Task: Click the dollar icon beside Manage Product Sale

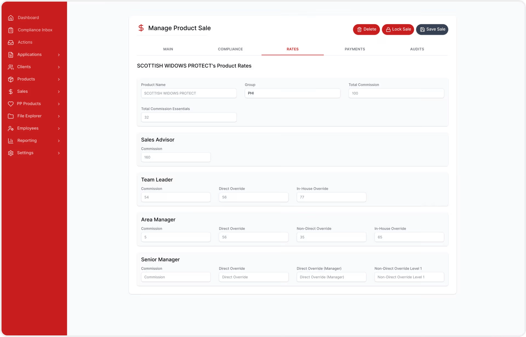Action: click(141, 28)
